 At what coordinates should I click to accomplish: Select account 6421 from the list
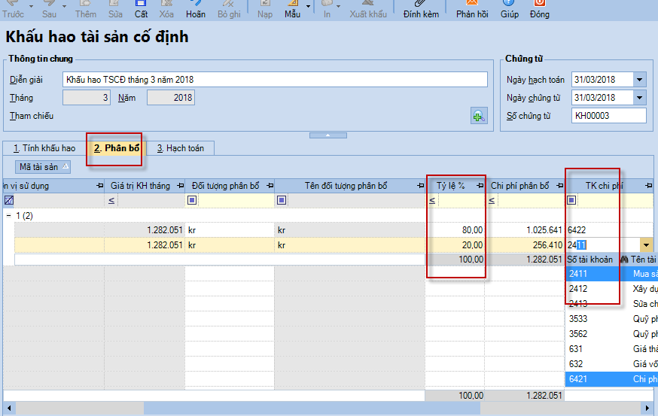[x=611, y=379]
